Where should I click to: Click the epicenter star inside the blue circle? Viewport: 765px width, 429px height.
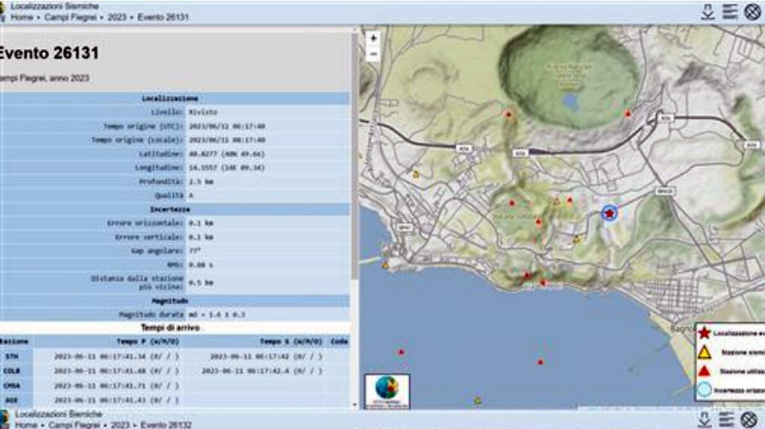click(610, 214)
